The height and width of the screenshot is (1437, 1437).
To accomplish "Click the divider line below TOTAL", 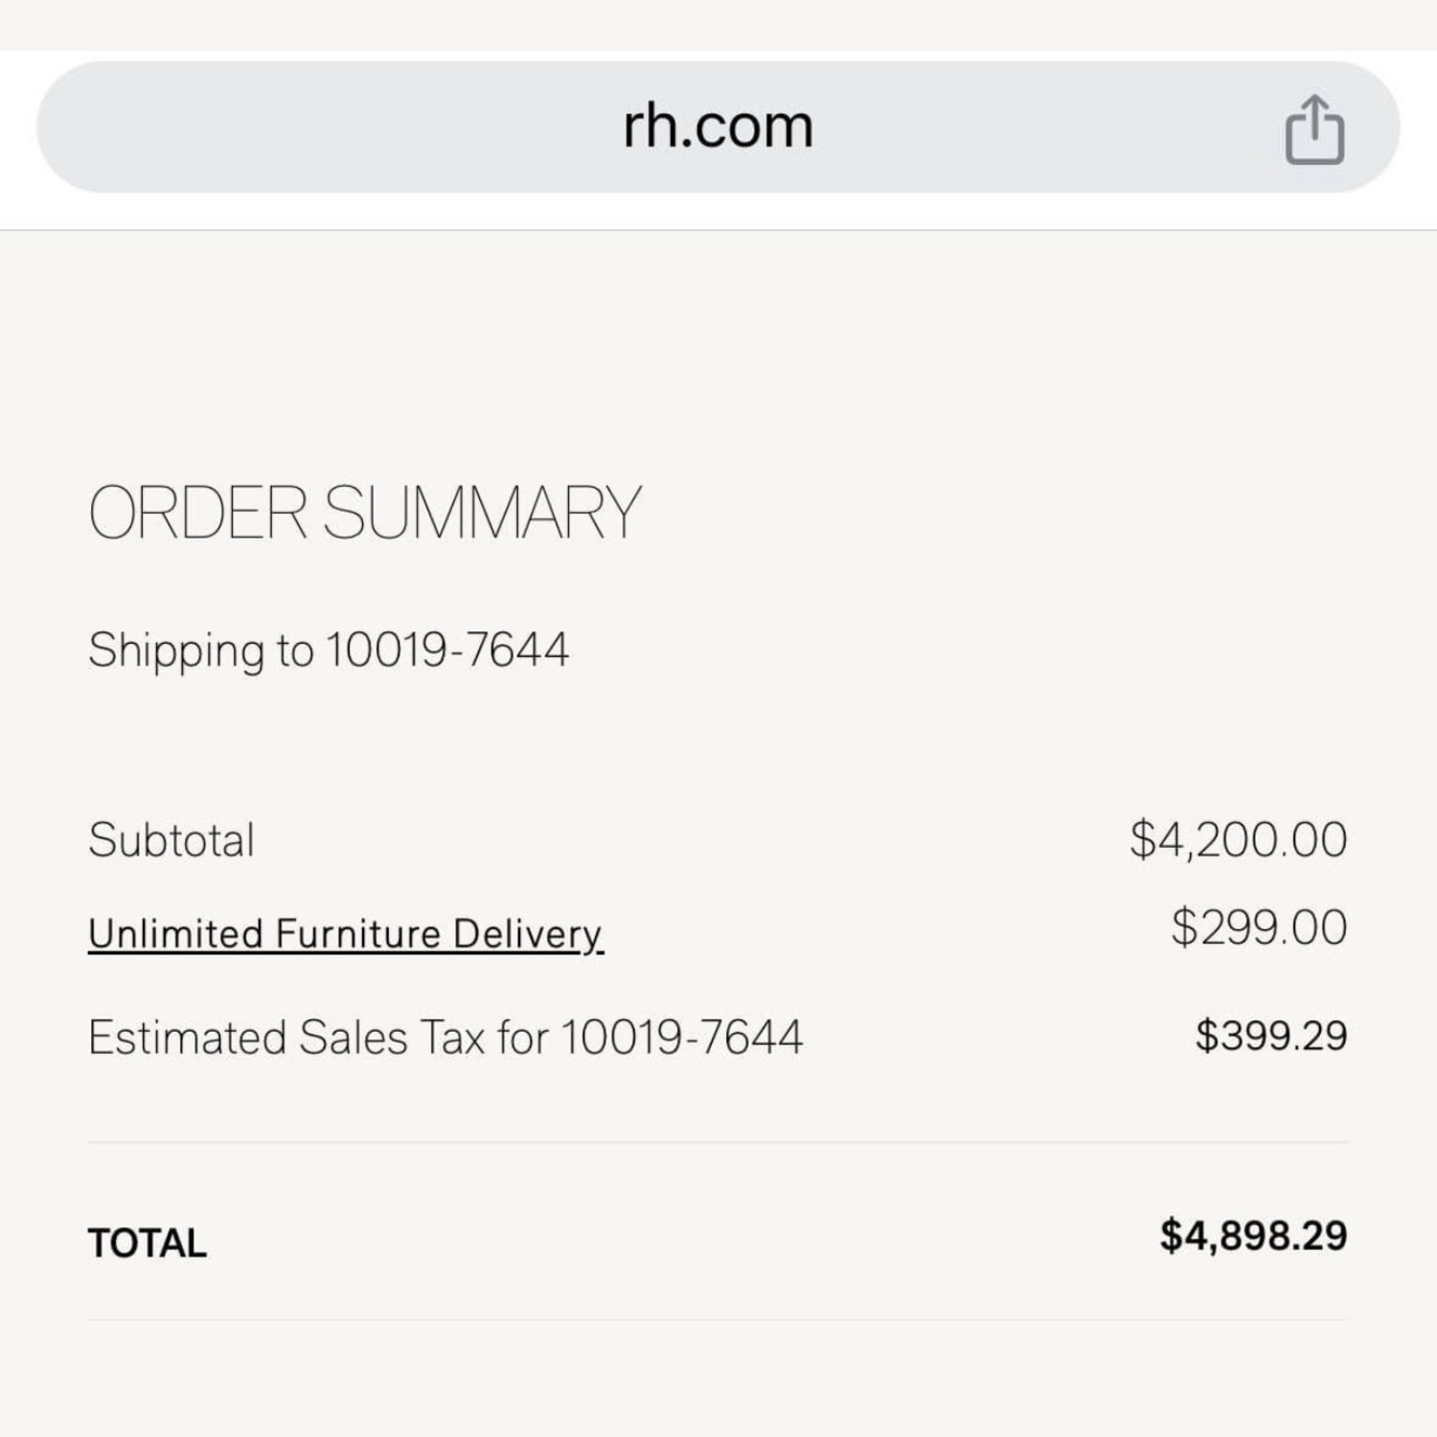I will 718,1320.
